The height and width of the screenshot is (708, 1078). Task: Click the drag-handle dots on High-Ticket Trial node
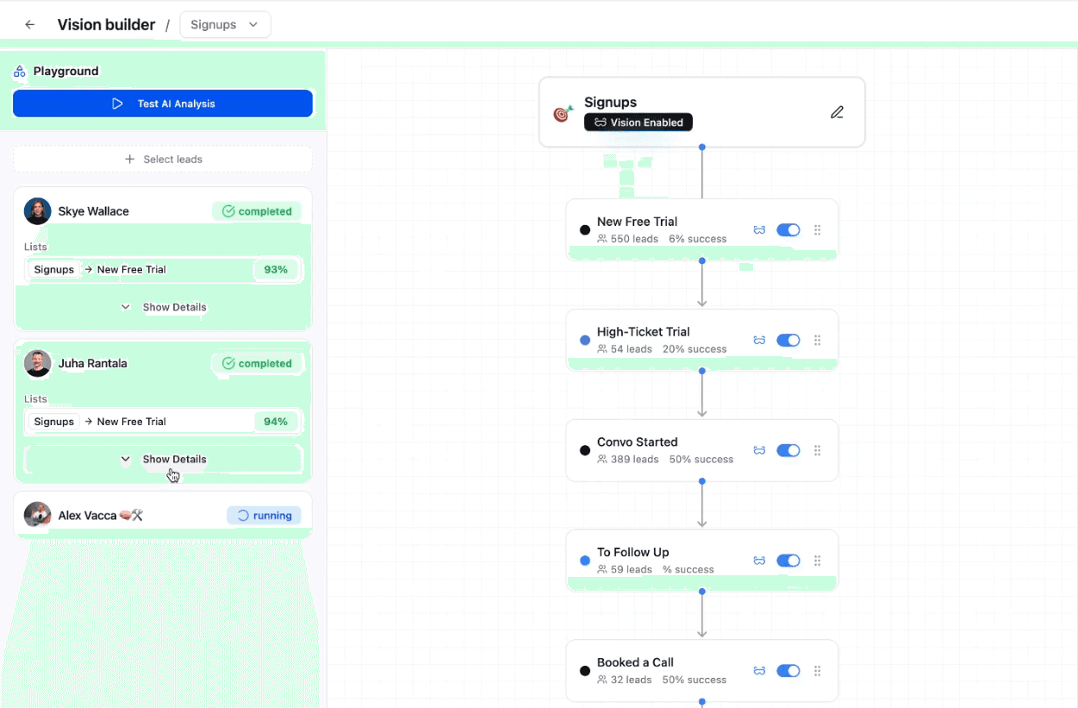click(x=817, y=340)
